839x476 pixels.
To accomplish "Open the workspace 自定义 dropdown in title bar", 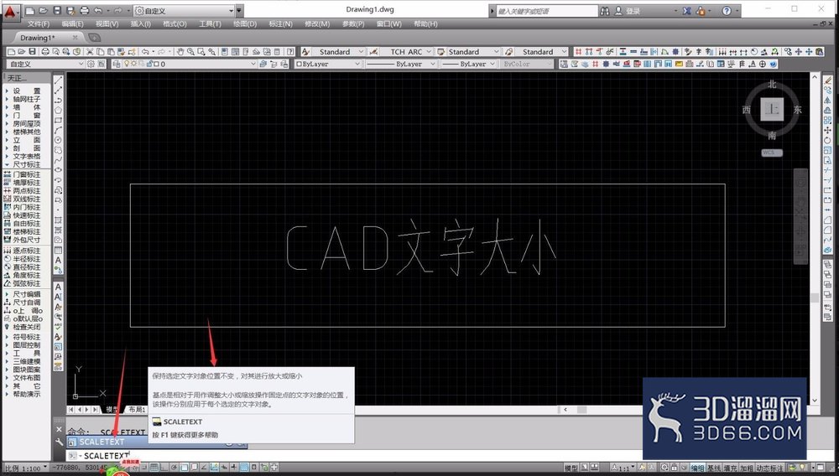I will click(x=185, y=11).
